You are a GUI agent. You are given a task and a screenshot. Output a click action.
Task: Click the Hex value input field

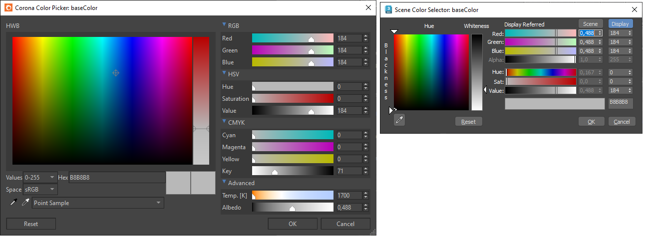coord(117,177)
